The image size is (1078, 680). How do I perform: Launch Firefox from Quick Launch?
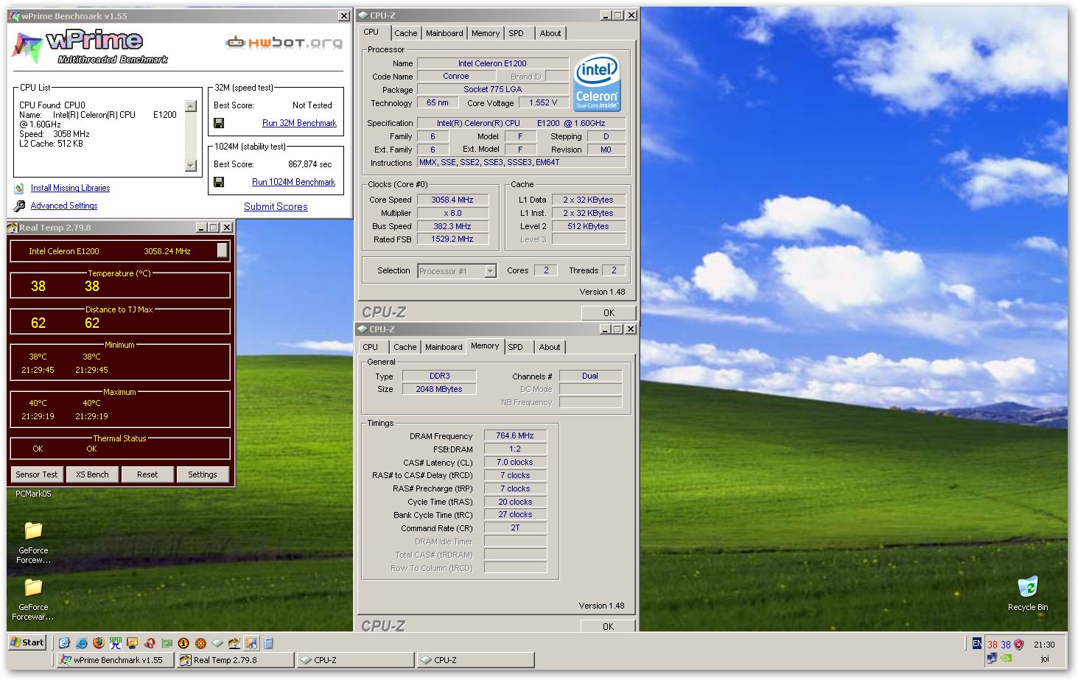(x=99, y=642)
